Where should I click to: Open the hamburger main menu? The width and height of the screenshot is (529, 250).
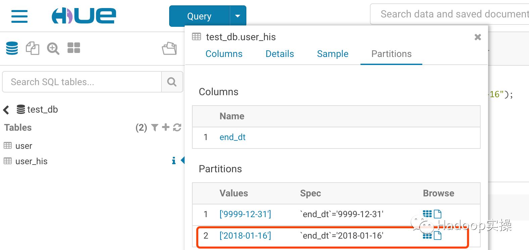click(x=19, y=16)
